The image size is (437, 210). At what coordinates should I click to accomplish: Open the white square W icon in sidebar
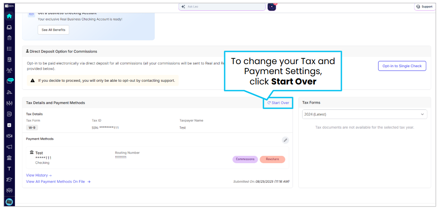9,125
